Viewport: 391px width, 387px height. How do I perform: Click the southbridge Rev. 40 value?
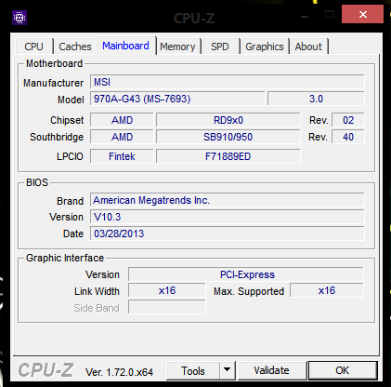[x=348, y=137]
